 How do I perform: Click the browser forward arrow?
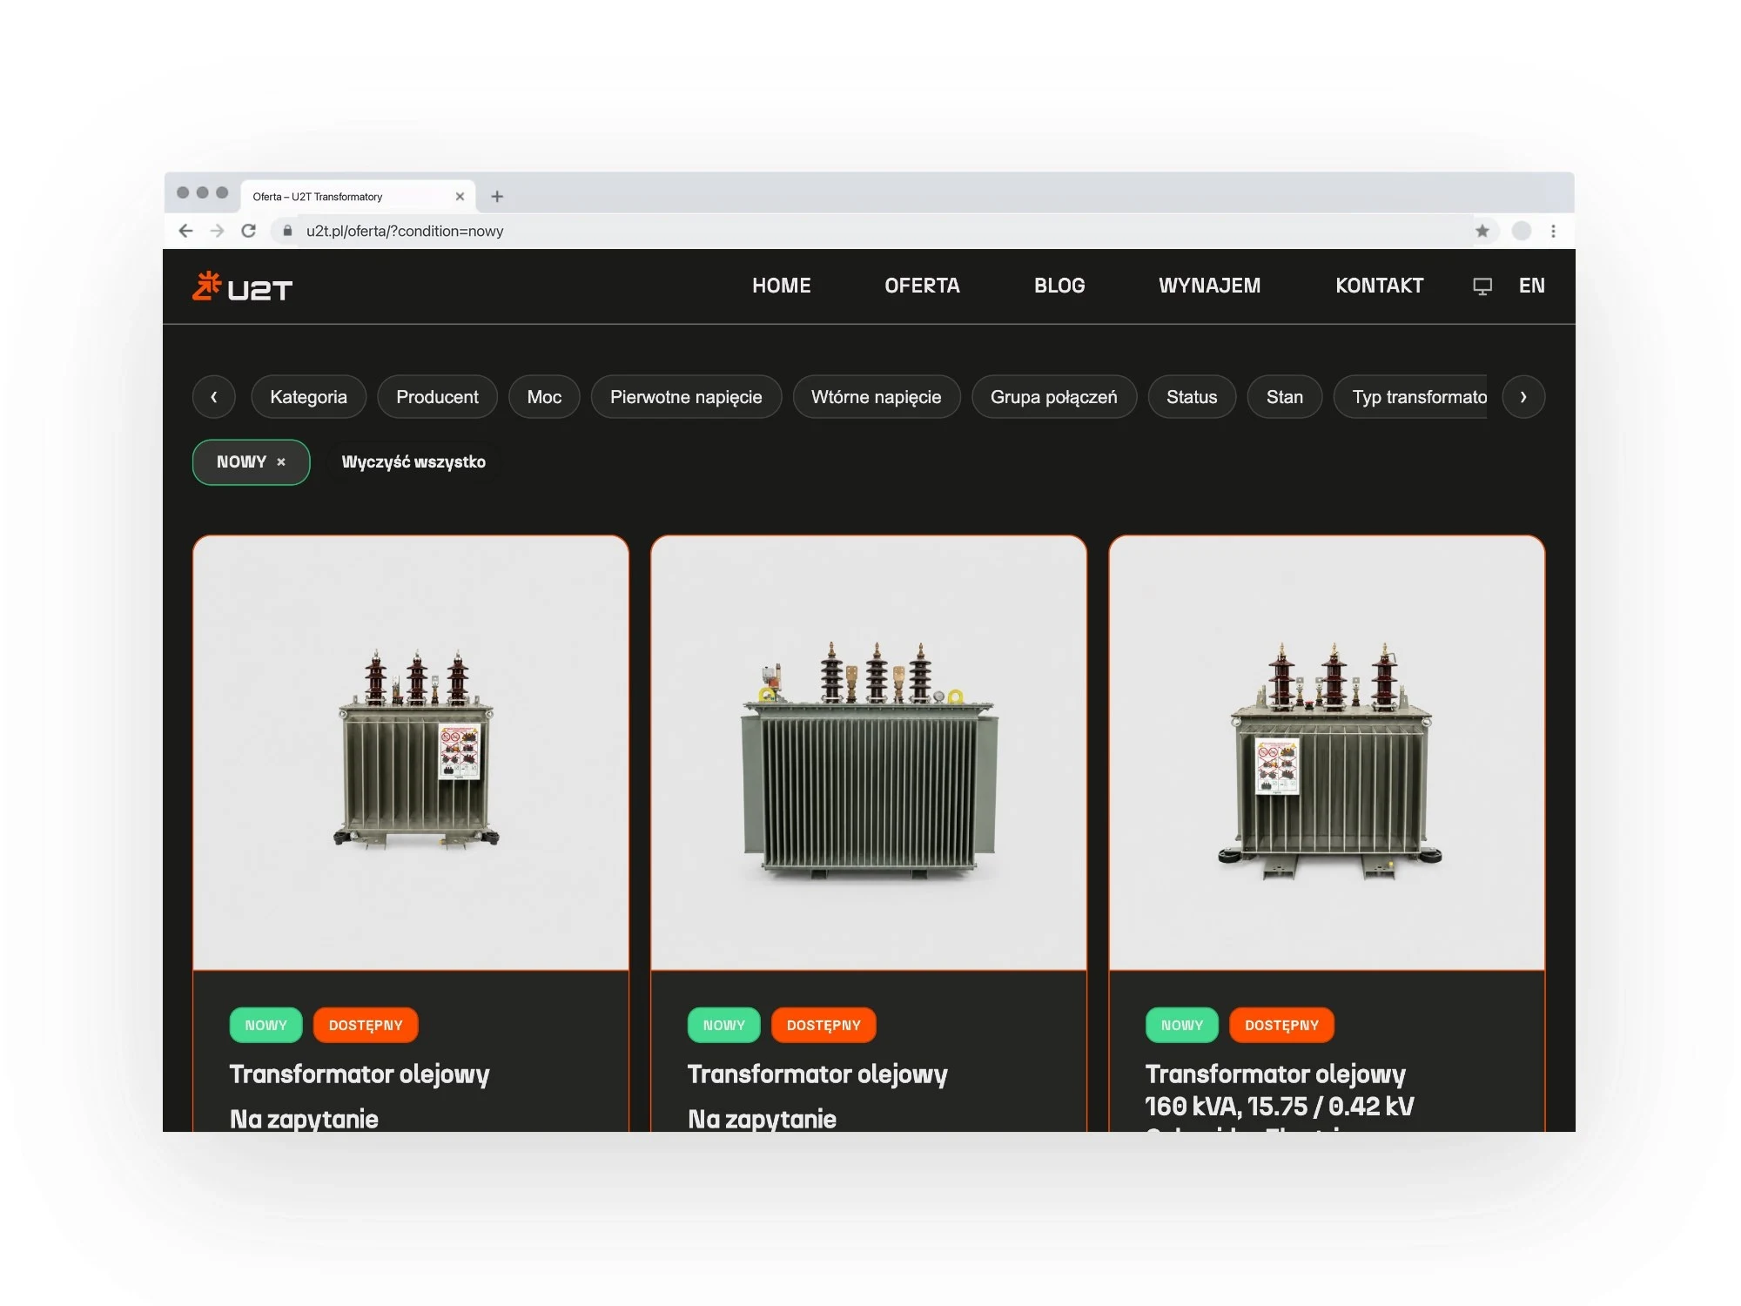pos(218,231)
